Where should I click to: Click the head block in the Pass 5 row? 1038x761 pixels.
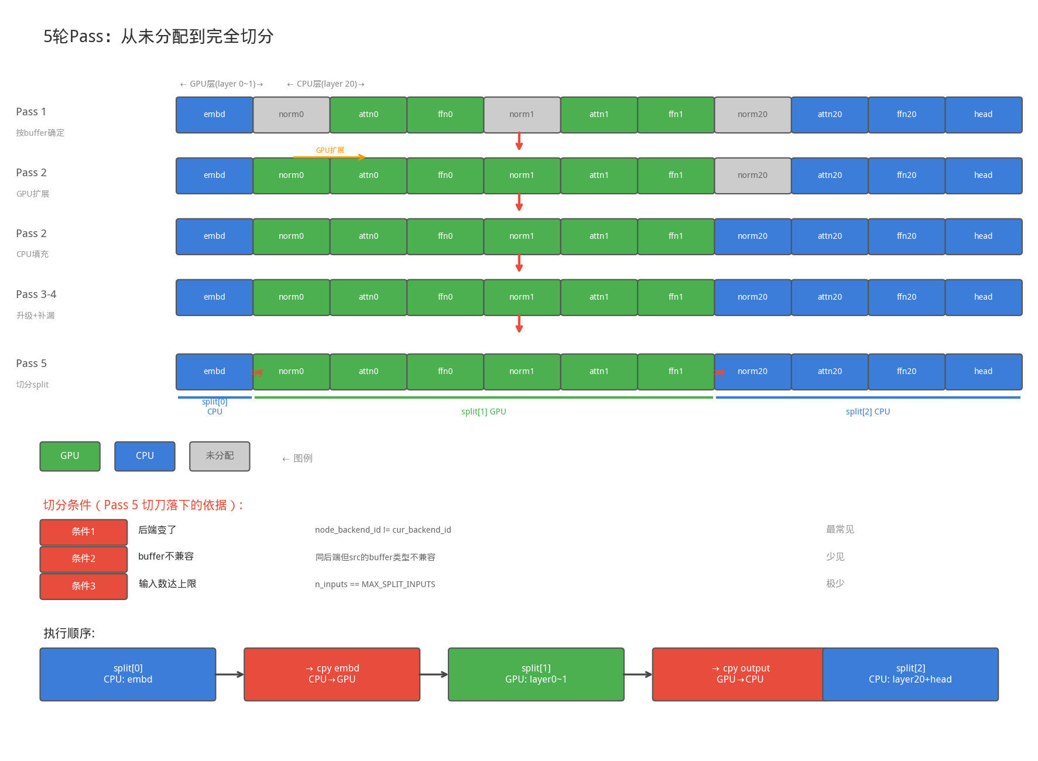click(x=983, y=372)
